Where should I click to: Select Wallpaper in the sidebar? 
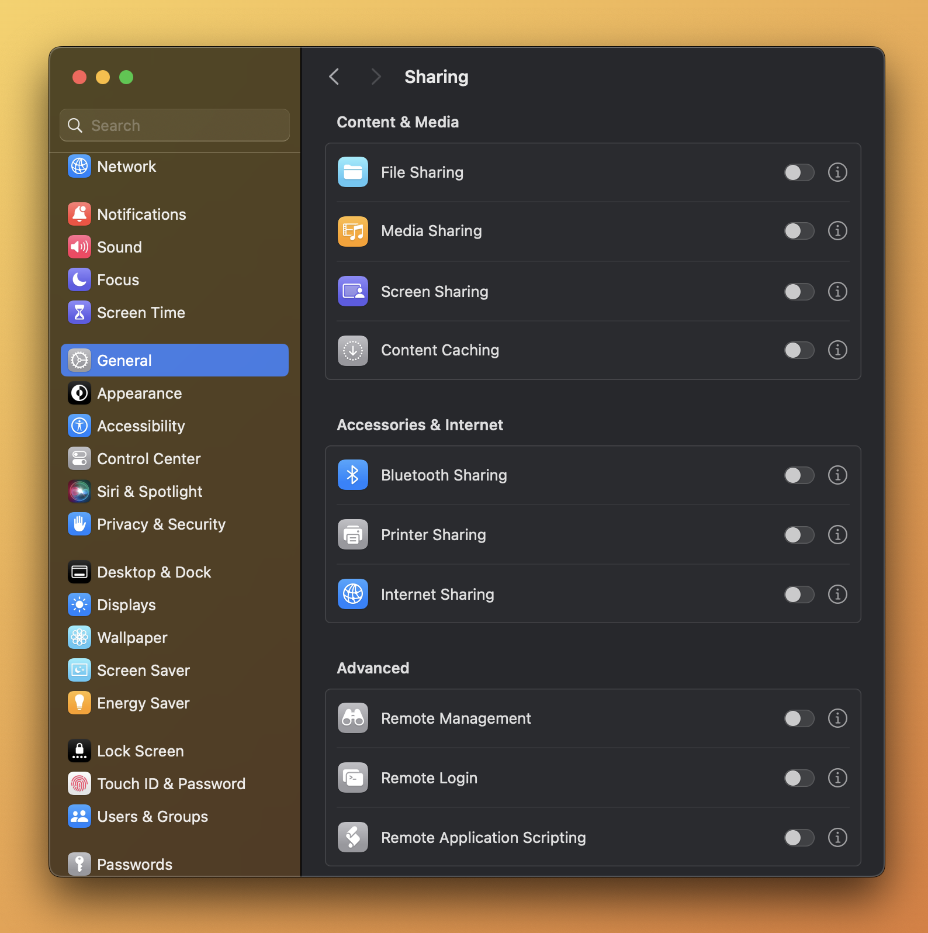[175, 638]
